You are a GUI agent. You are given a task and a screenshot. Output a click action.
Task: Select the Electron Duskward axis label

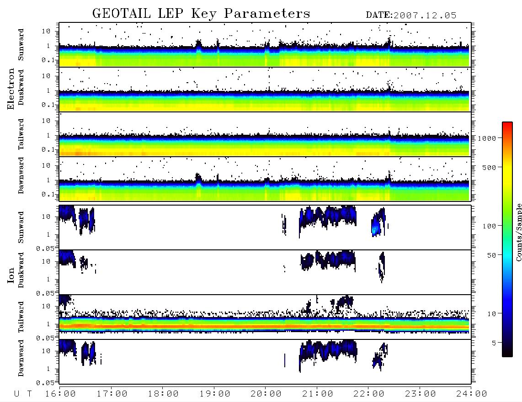(x=21, y=87)
